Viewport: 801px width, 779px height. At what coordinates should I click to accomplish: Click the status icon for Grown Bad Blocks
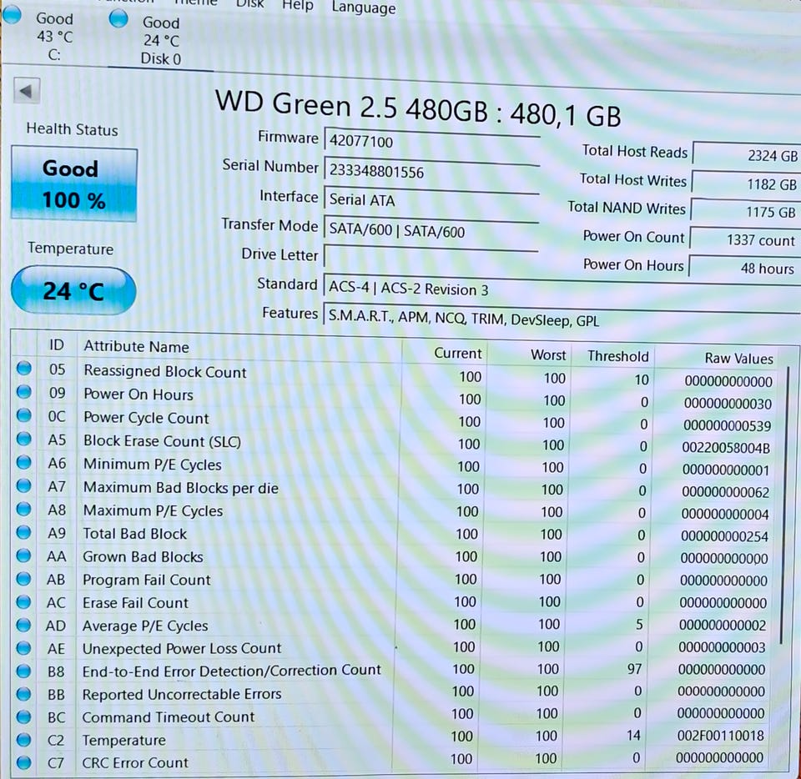24,555
